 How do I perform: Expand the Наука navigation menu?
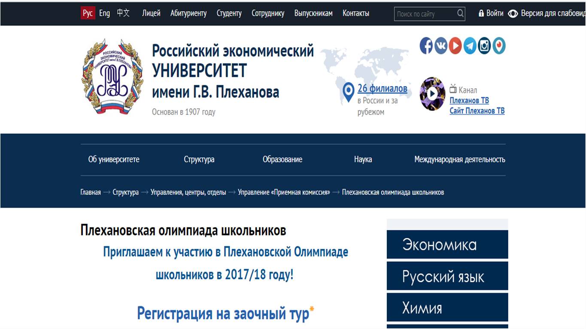click(x=363, y=159)
